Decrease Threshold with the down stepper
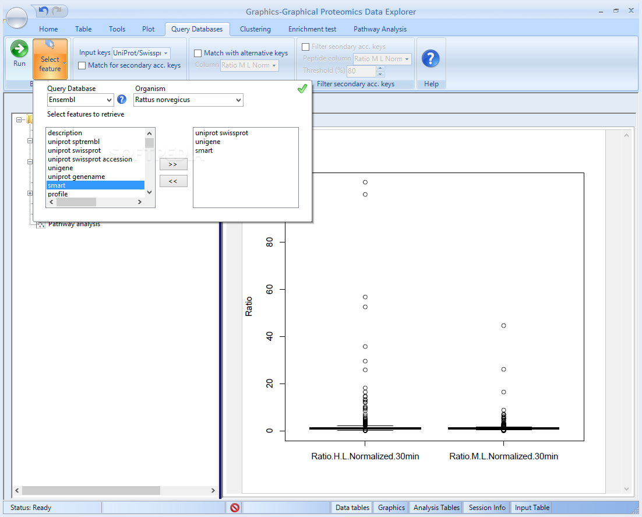 point(380,74)
